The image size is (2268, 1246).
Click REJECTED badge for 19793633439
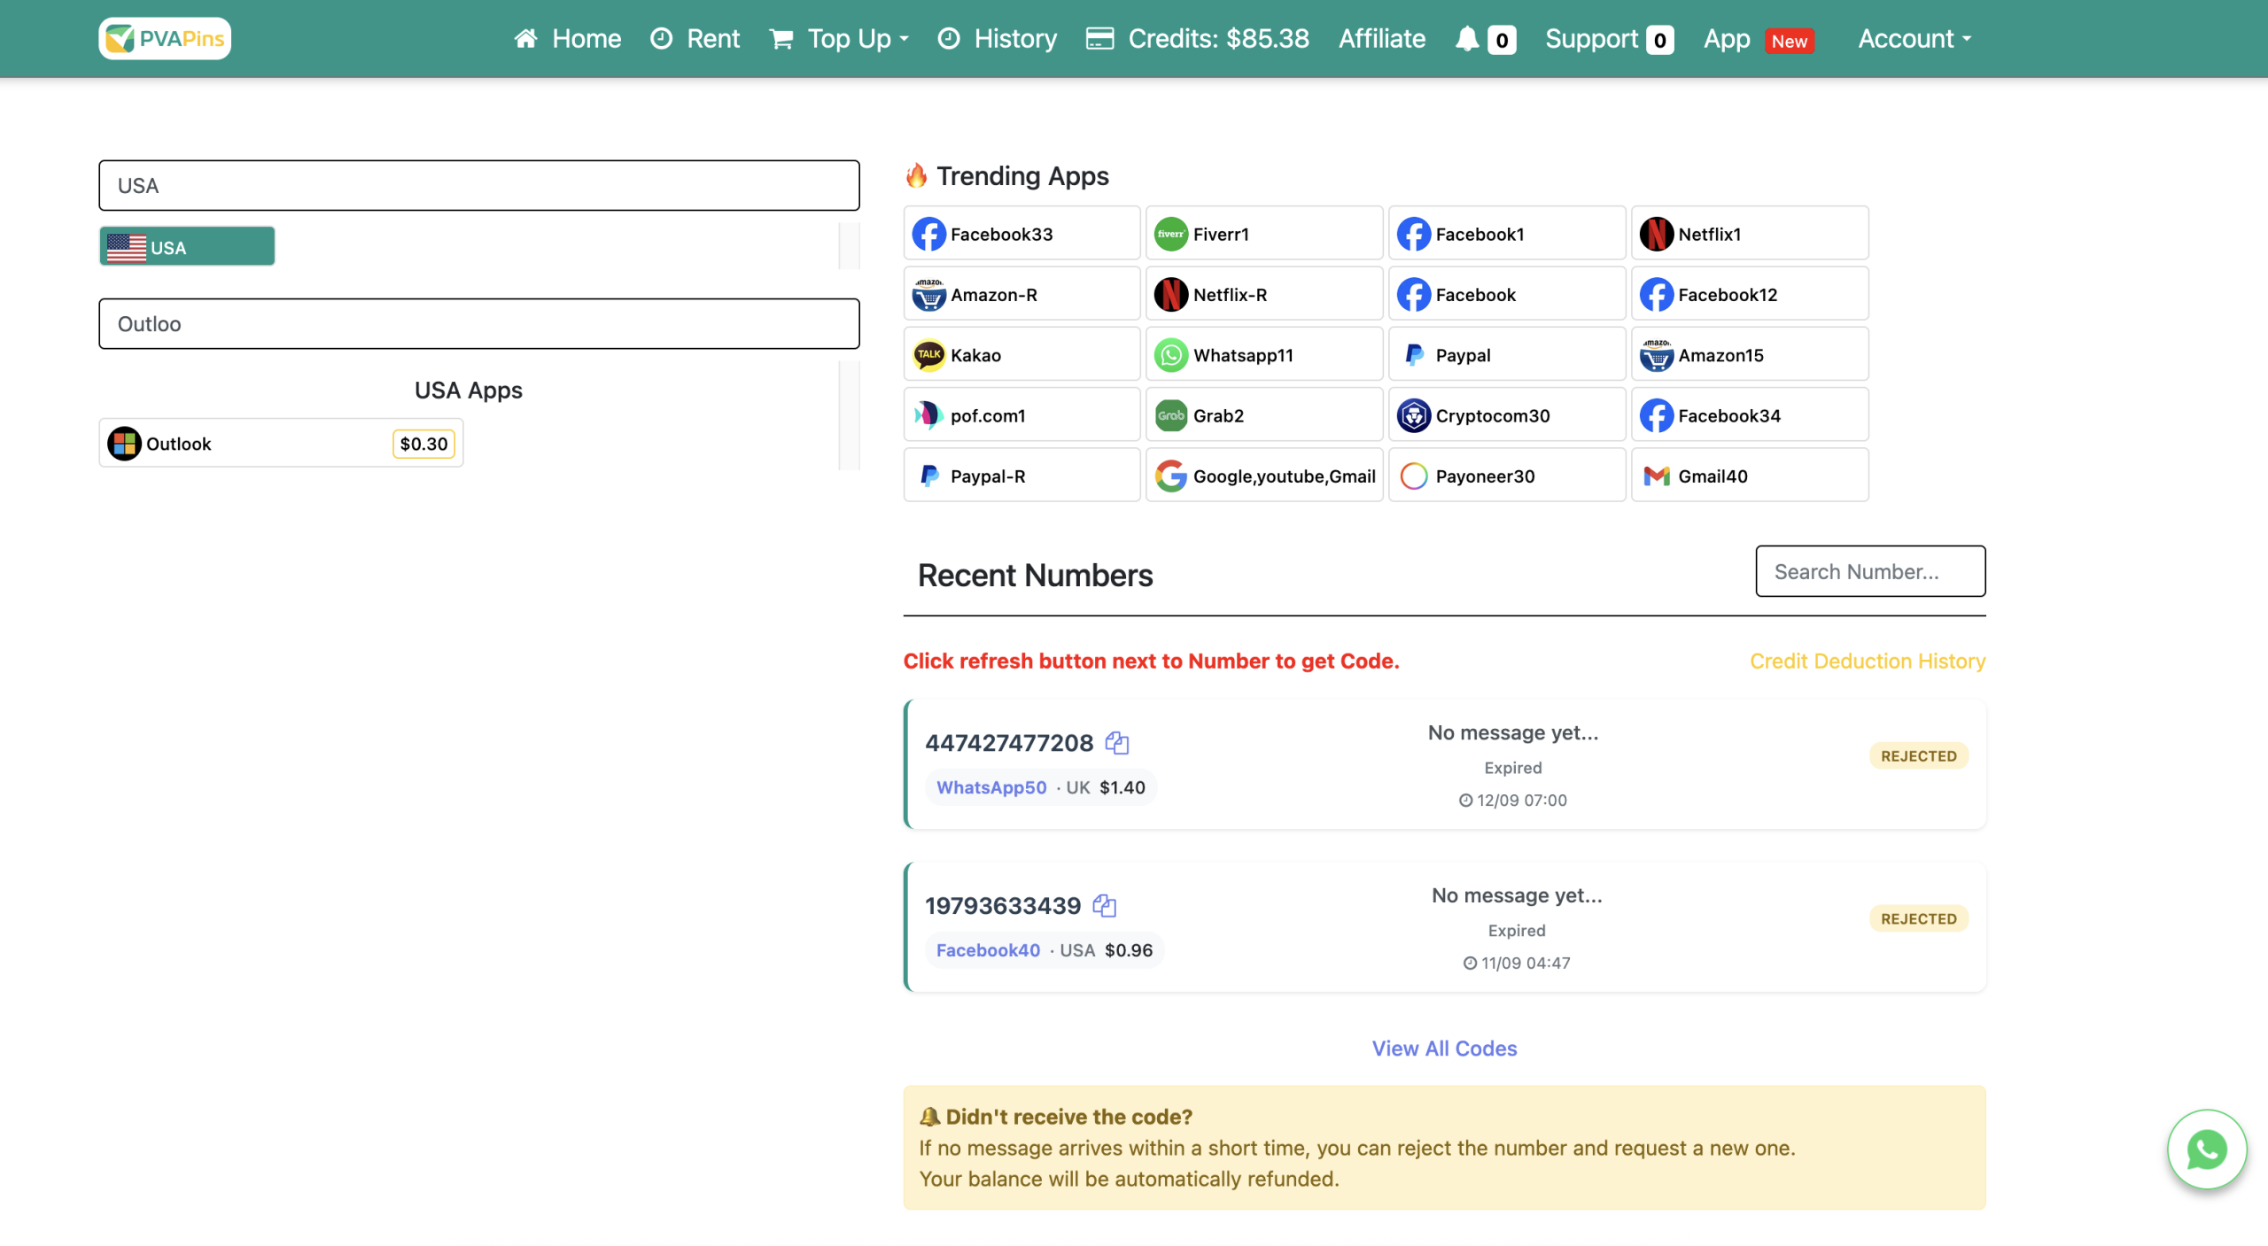1919,918
